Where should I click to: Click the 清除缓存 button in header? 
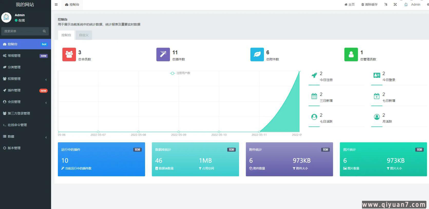369,5
